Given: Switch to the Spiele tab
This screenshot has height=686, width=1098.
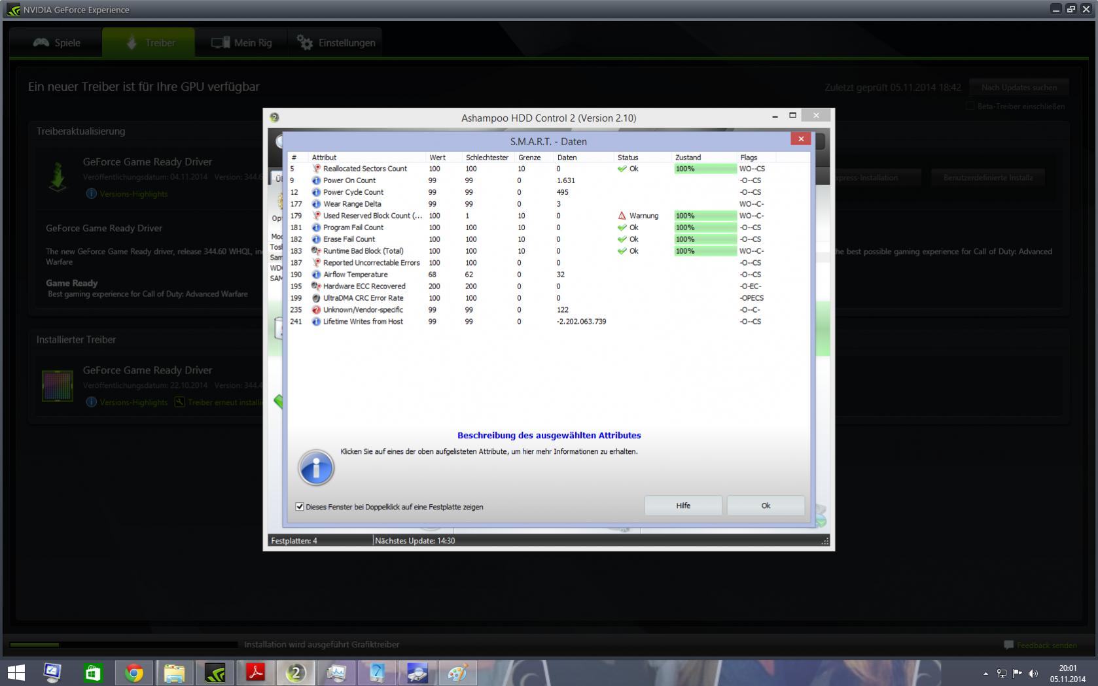Looking at the screenshot, I should tap(57, 43).
